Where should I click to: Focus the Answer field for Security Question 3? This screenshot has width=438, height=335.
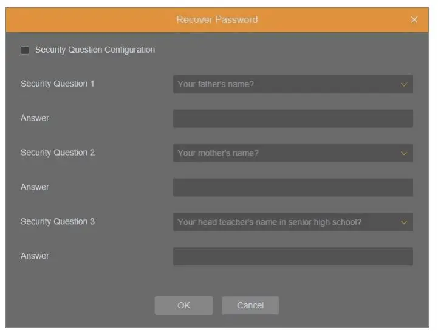pyautogui.click(x=292, y=256)
